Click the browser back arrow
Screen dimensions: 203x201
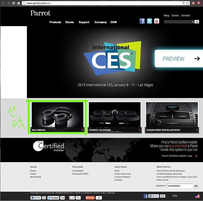coord(3,3)
